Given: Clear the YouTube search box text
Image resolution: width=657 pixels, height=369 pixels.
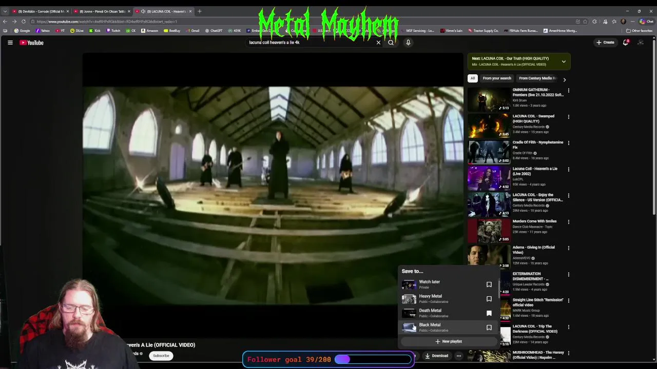Looking at the screenshot, I should coord(378,43).
